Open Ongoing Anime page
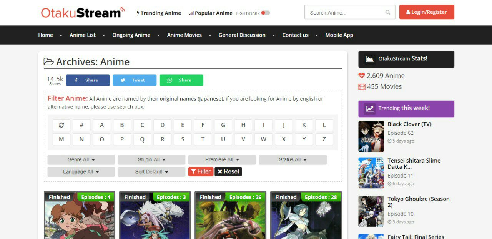Image resolution: width=492 pixels, height=239 pixels. tap(131, 35)
